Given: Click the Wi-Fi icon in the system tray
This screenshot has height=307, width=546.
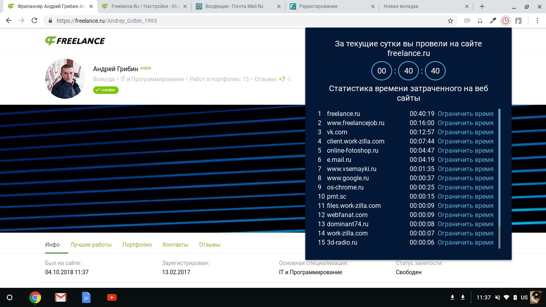Looking at the screenshot, I should (506, 297).
